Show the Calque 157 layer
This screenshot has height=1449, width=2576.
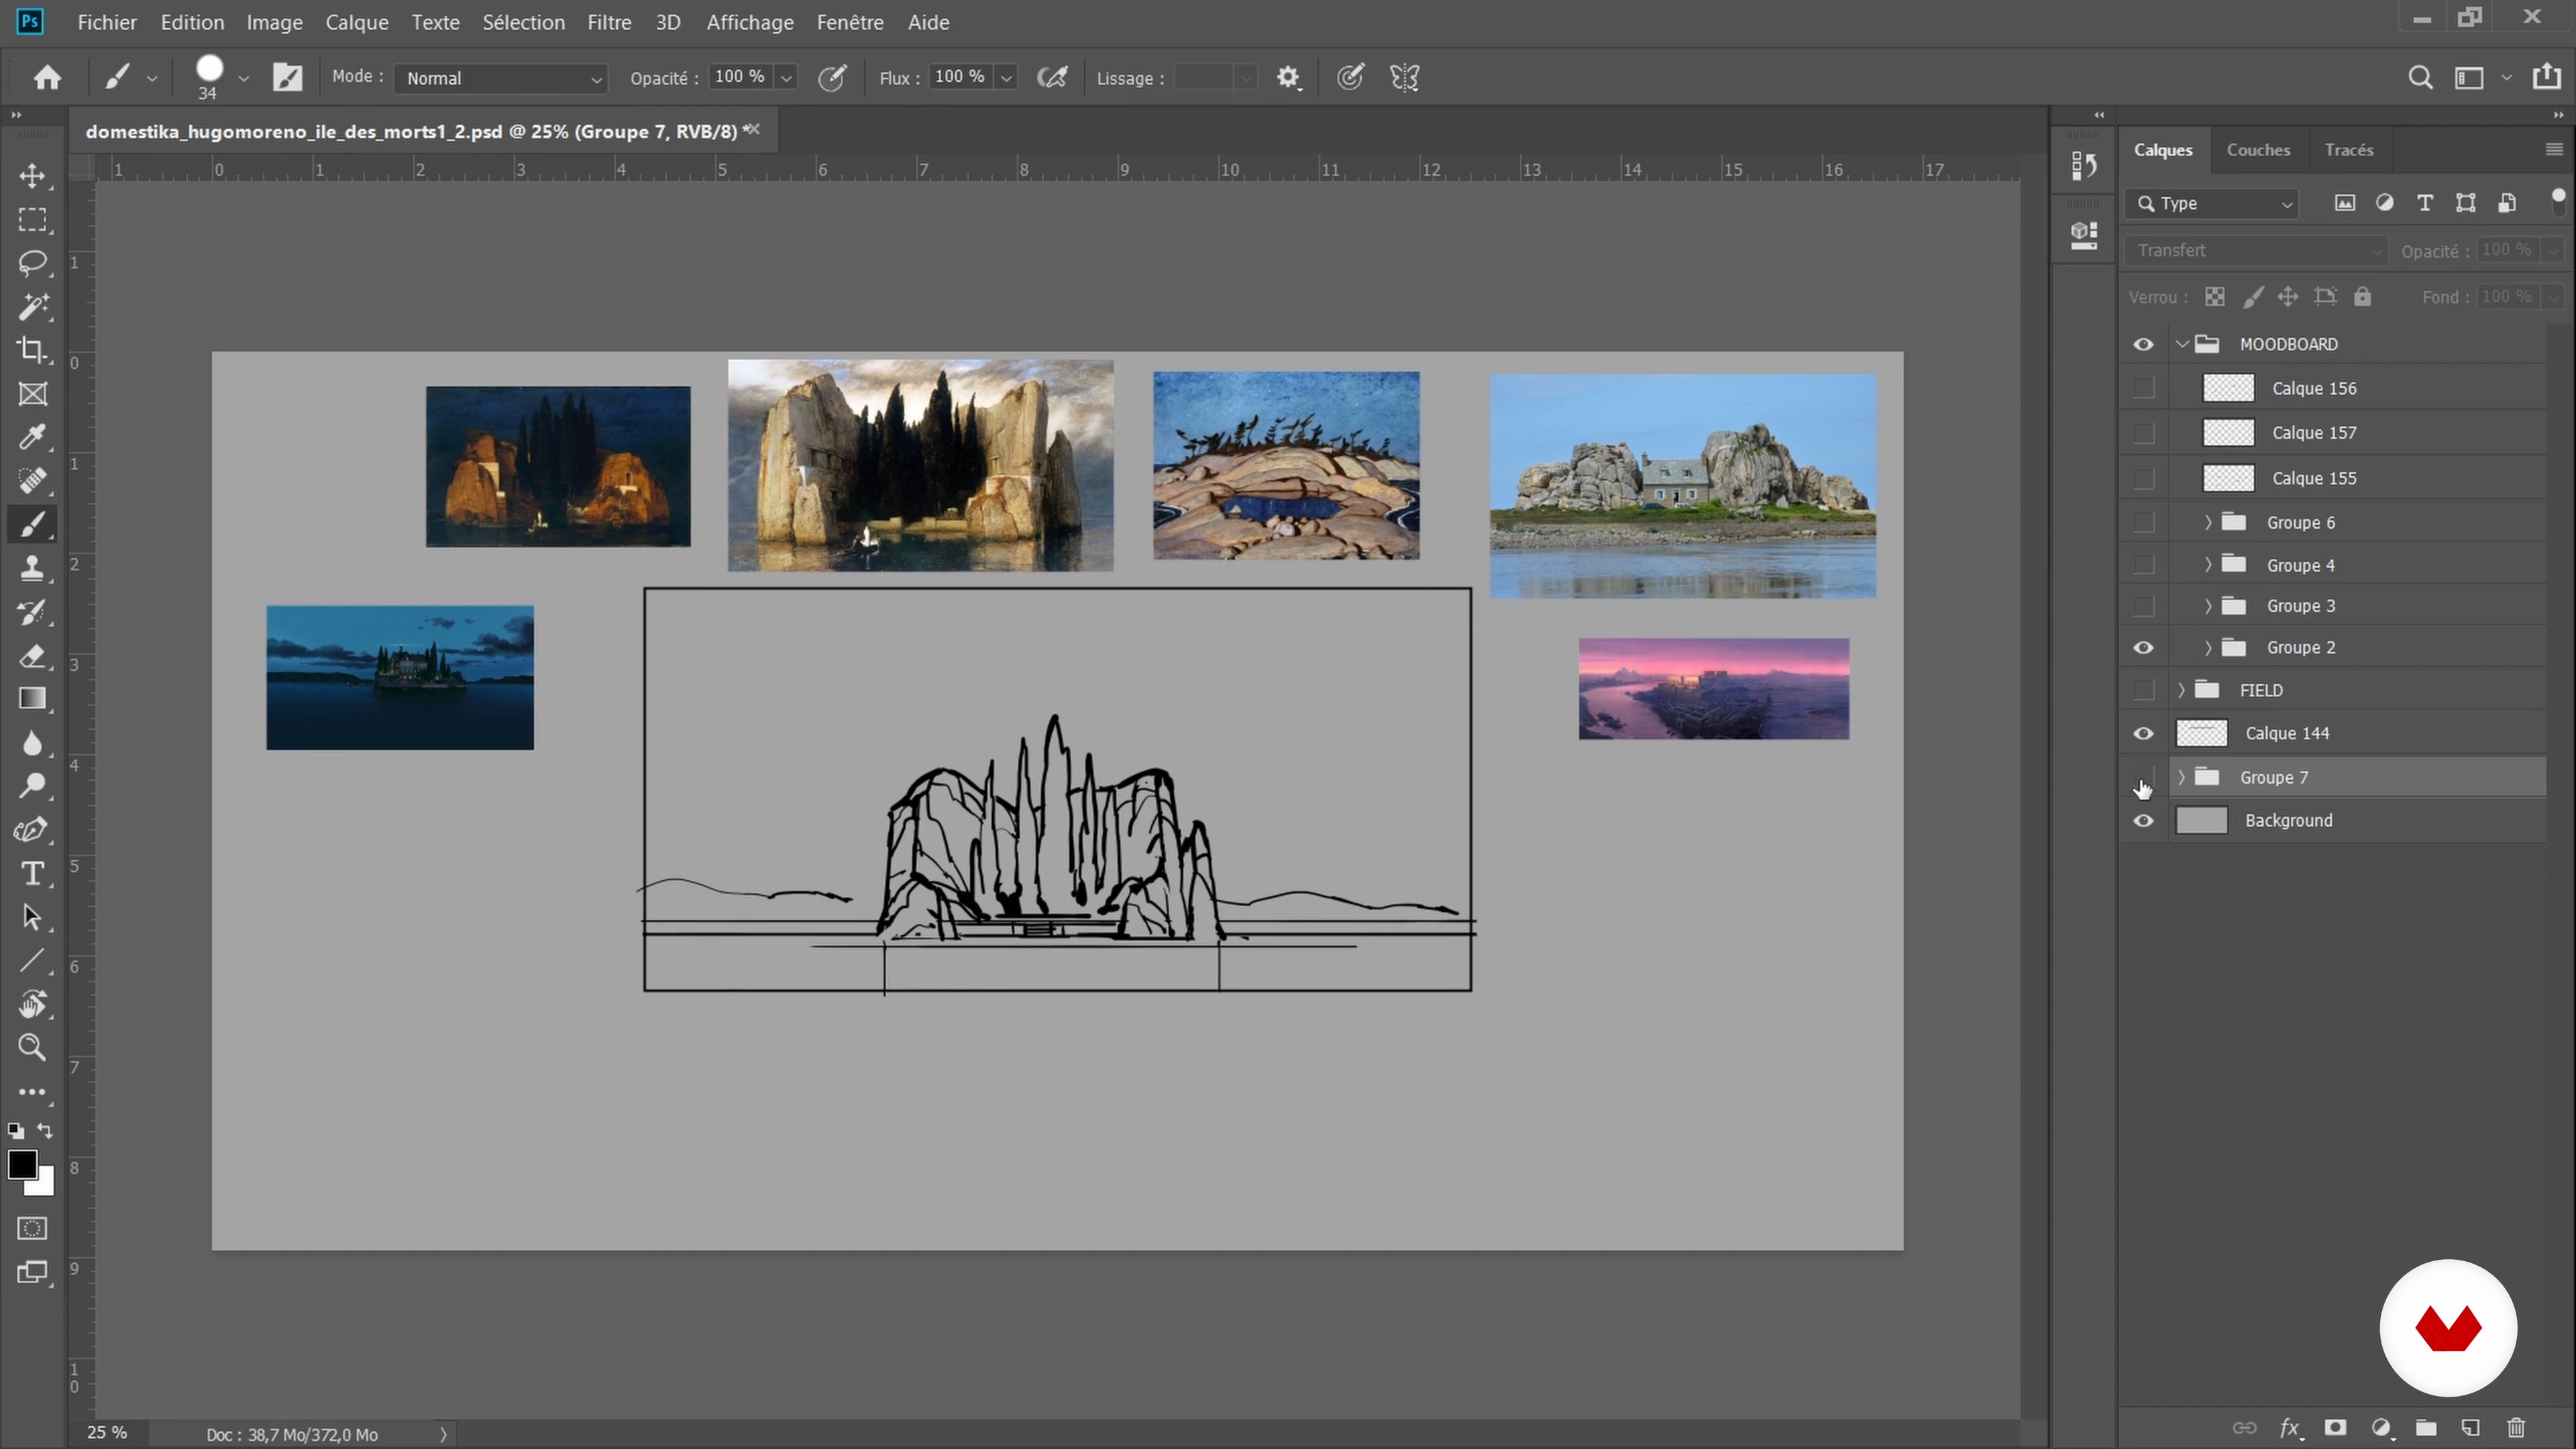tap(2143, 433)
